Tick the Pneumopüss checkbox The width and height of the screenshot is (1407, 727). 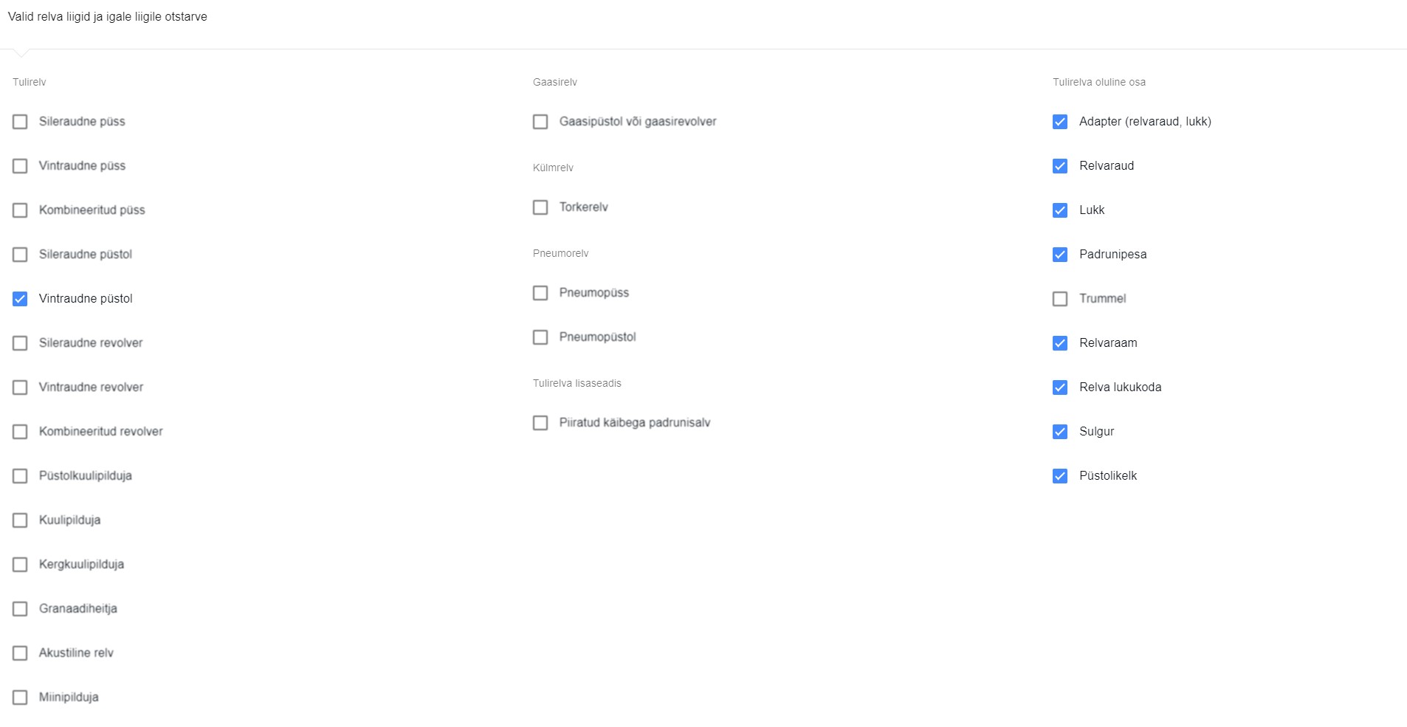pyautogui.click(x=540, y=293)
